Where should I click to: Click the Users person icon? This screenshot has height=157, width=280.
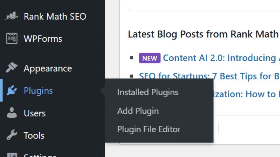pos(12,113)
